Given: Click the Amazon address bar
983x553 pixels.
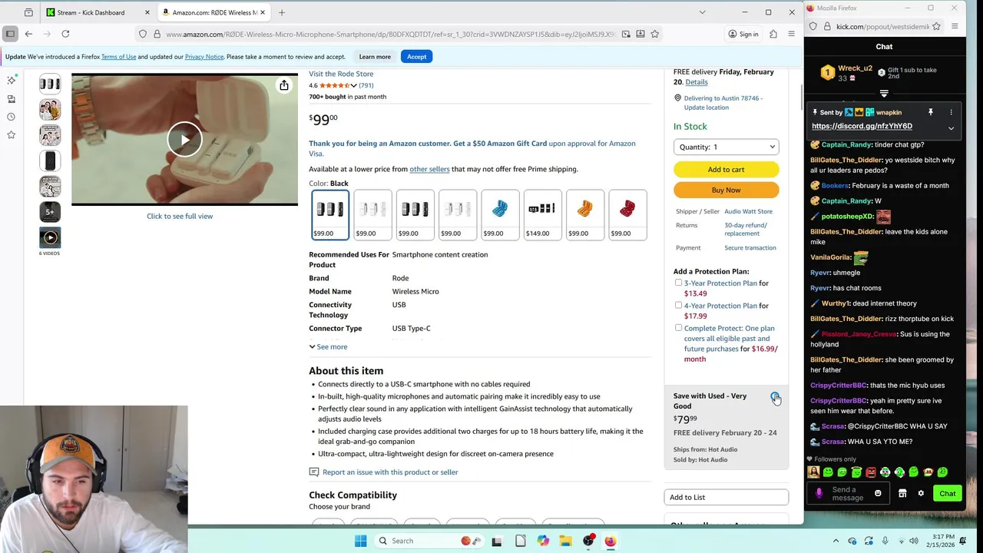Looking at the screenshot, I should 392,34.
